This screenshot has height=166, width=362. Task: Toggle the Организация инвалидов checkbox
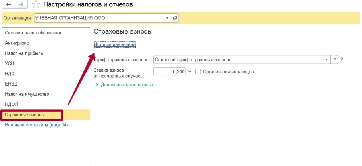tap(198, 72)
